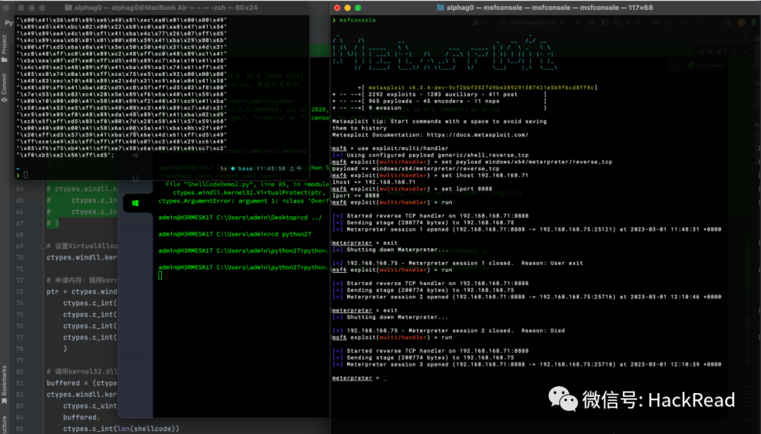Screen dimensions: 761x434
Task: Click '965 payloads - 45 encoders - 11 nops'
Action: coord(435,101)
